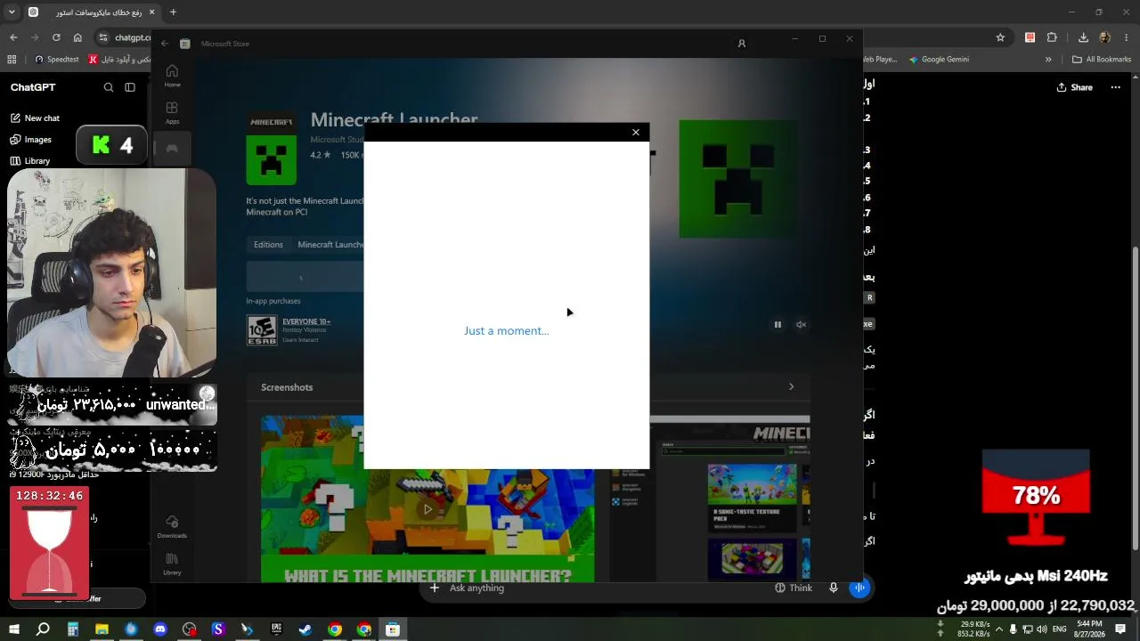Screen dimensions: 1140x641
Task: Search chats with the ChatGPT search icon
Action: pyautogui.click(x=109, y=87)
